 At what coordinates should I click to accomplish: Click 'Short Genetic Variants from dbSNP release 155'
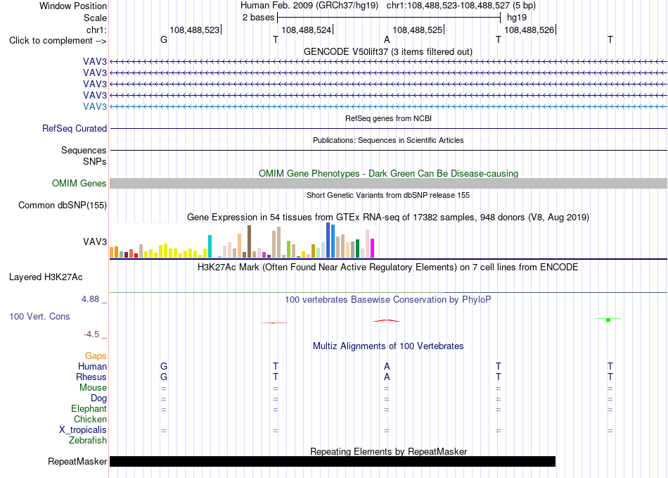[388, 195]
